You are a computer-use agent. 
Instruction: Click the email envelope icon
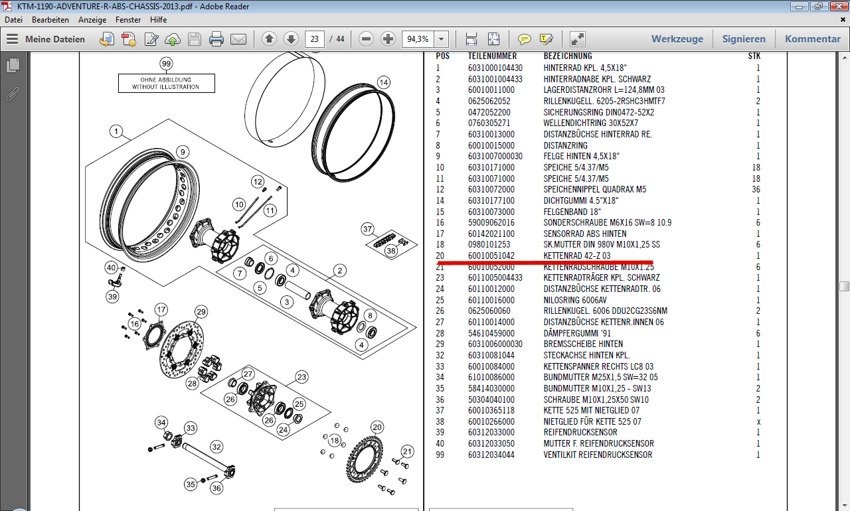pos(238,39)
